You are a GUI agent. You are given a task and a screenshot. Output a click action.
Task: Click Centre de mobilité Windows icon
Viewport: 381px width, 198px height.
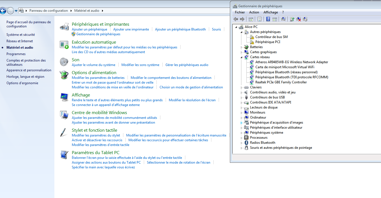(64, 115)
